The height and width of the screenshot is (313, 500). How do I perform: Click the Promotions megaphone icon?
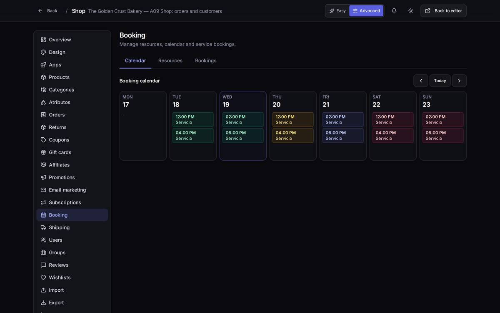[x=43, y=177]
